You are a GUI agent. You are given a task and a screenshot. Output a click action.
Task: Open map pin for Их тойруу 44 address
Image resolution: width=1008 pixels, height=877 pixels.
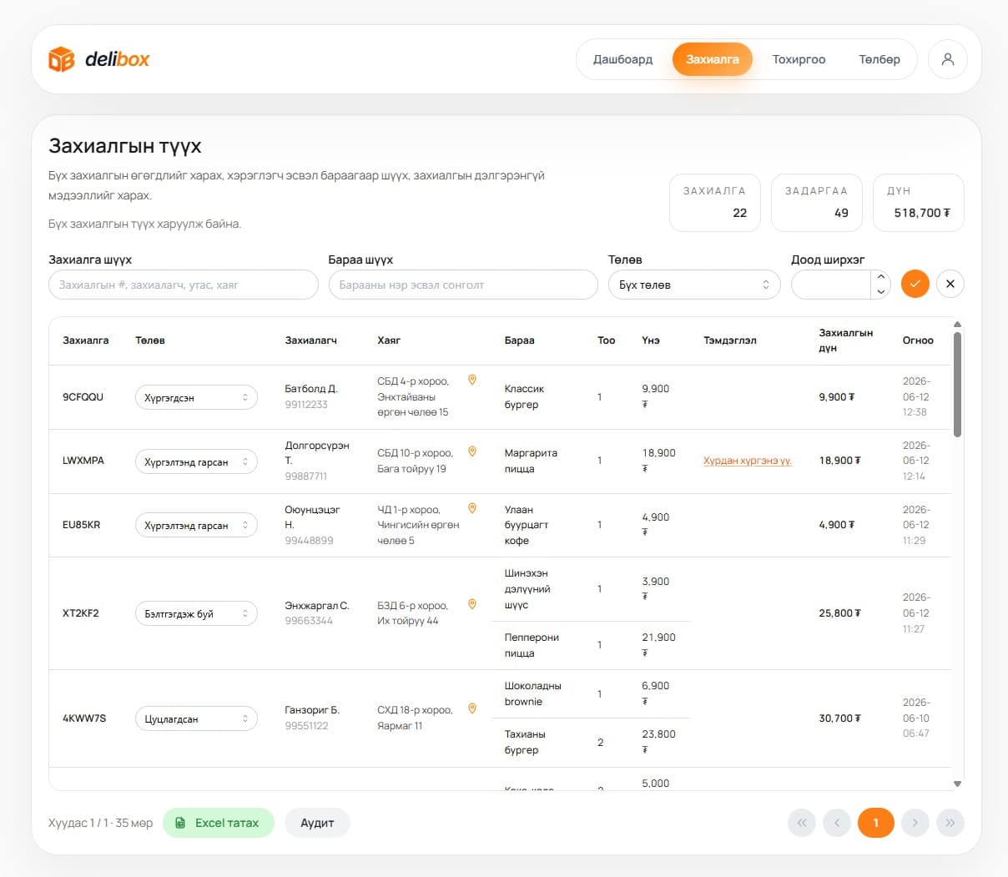472,604
